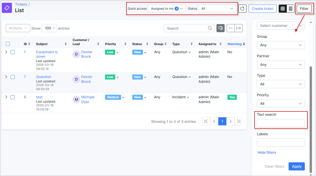The width and height of the screenshot is (316, 176).
Task: Click the Create ticket button
Action: 262,9
